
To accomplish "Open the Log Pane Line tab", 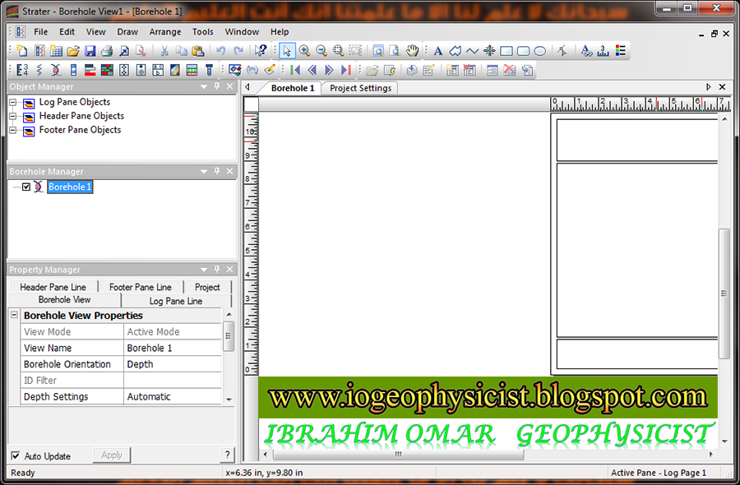I will pos(175,299).
